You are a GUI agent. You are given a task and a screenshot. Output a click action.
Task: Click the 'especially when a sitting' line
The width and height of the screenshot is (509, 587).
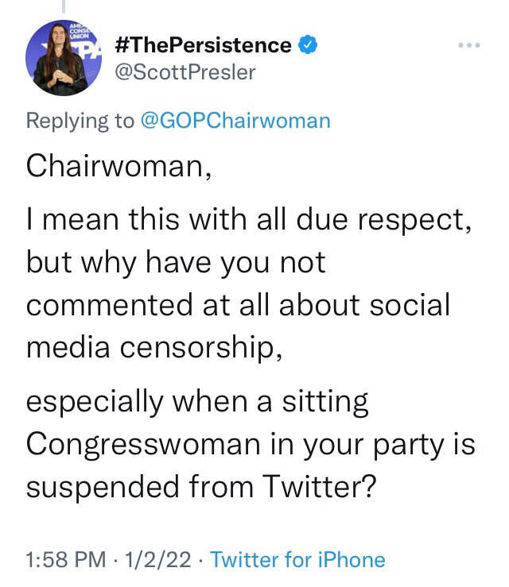click(x=197, y=403)
